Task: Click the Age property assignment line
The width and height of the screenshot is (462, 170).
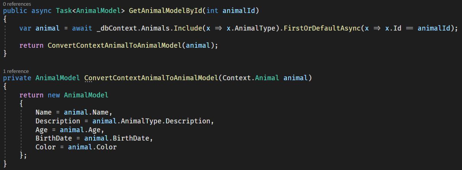Action: point(70,130)
